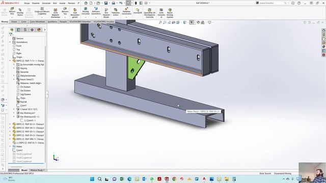
Task: Click the Gizli Bileşenleri Göster icon
Action: [x=75, y=10]
